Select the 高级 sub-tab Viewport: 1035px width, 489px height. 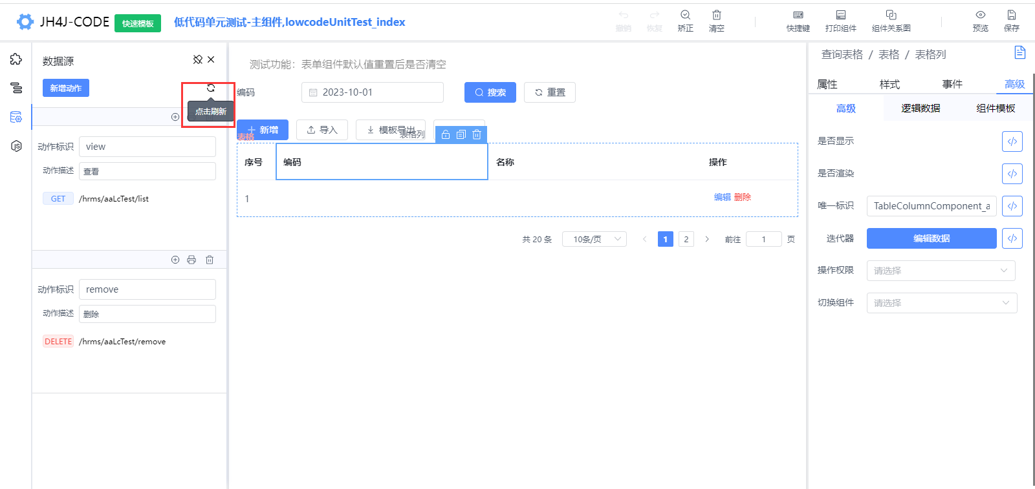(846, 109)
